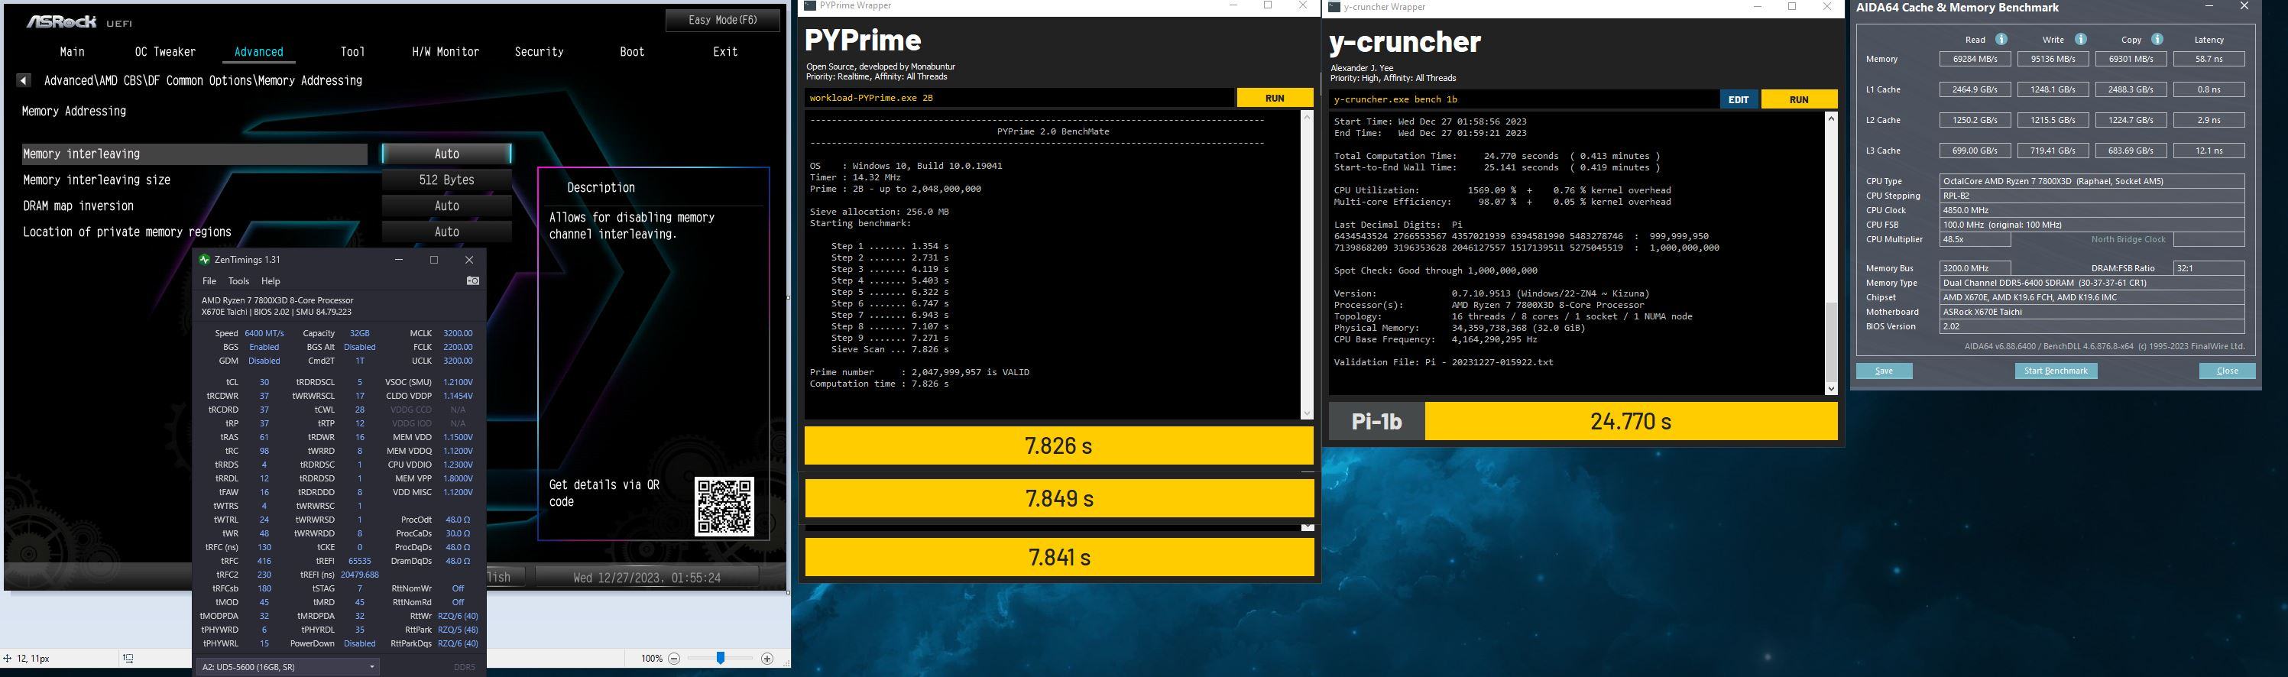The image size is (2288, 677).
Task: Click the y-cruncher scrollbar down arrow
Action: click(x=1830, y=389)
